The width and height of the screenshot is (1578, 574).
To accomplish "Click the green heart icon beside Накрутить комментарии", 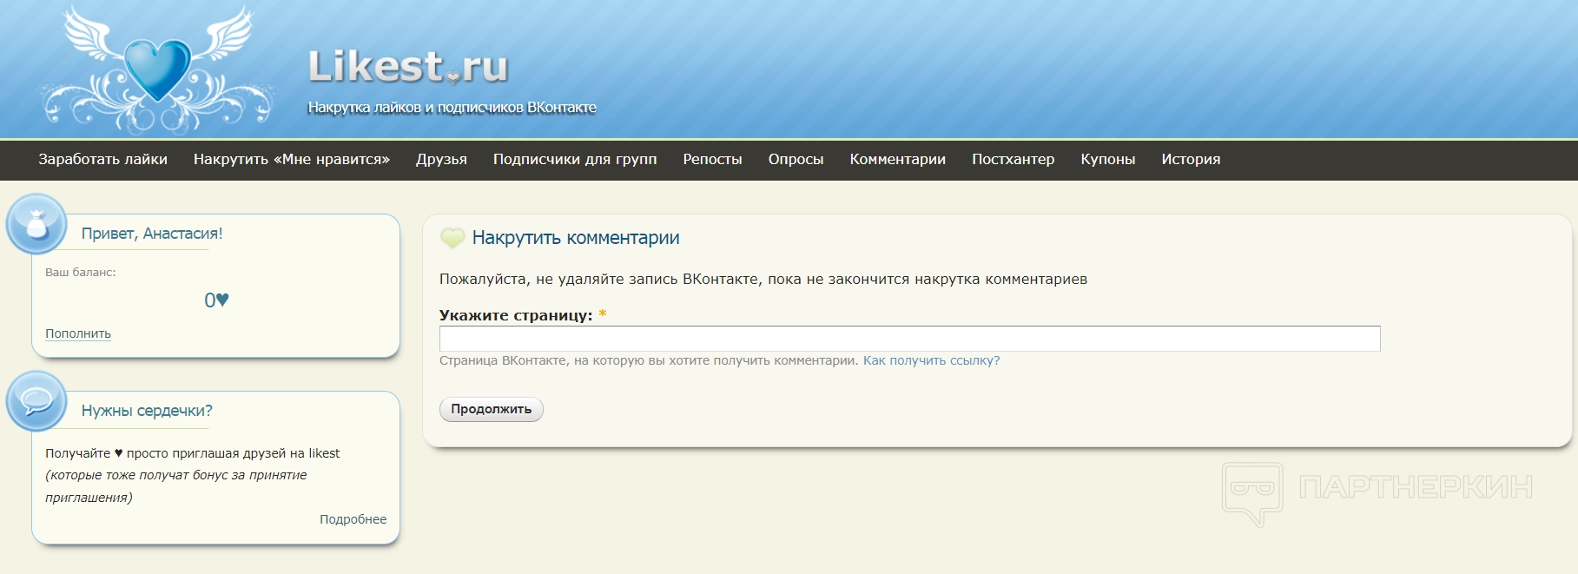I will pos(452,238).
